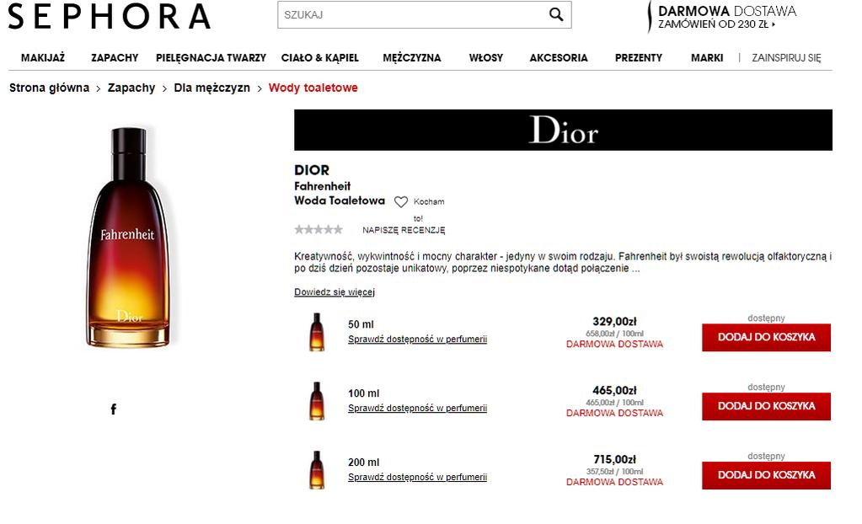The height and width of the screenshot is (524, 862).
Task: Click the large Fahrenheit bottle image
Action: [x=128, y=237]
